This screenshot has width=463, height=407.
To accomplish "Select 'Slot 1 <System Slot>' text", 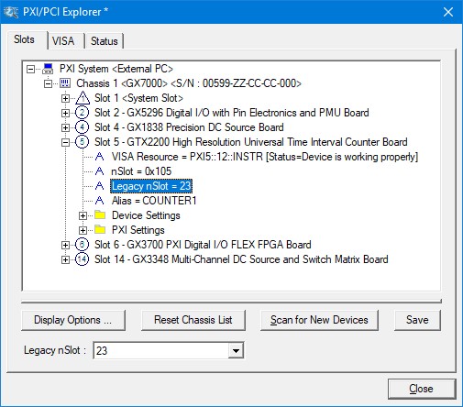I will point(138,98).
